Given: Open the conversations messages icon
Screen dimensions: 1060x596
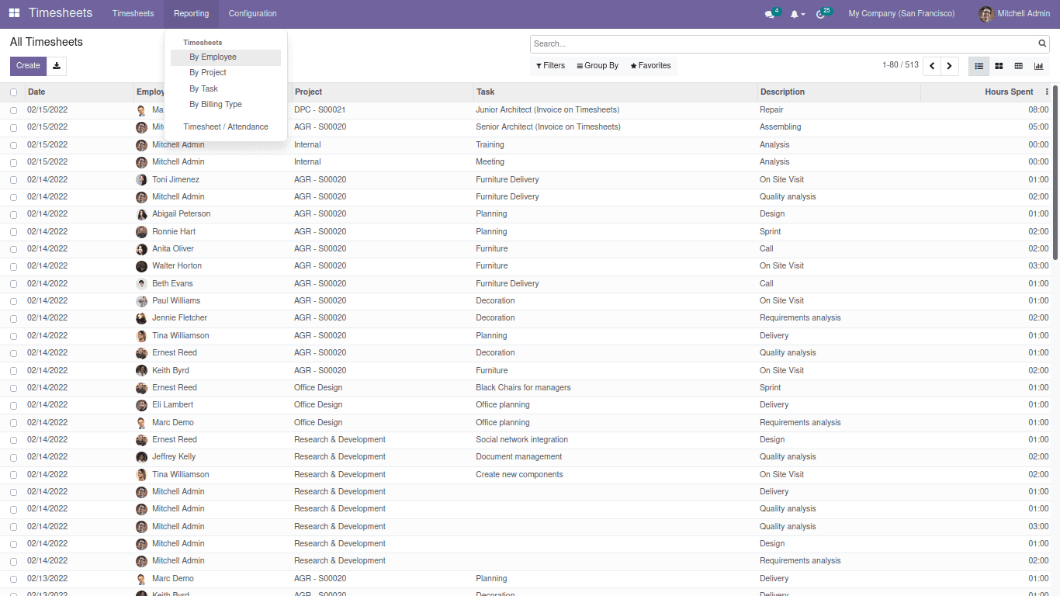Looking at the screenshot, I should coord(770,14).
